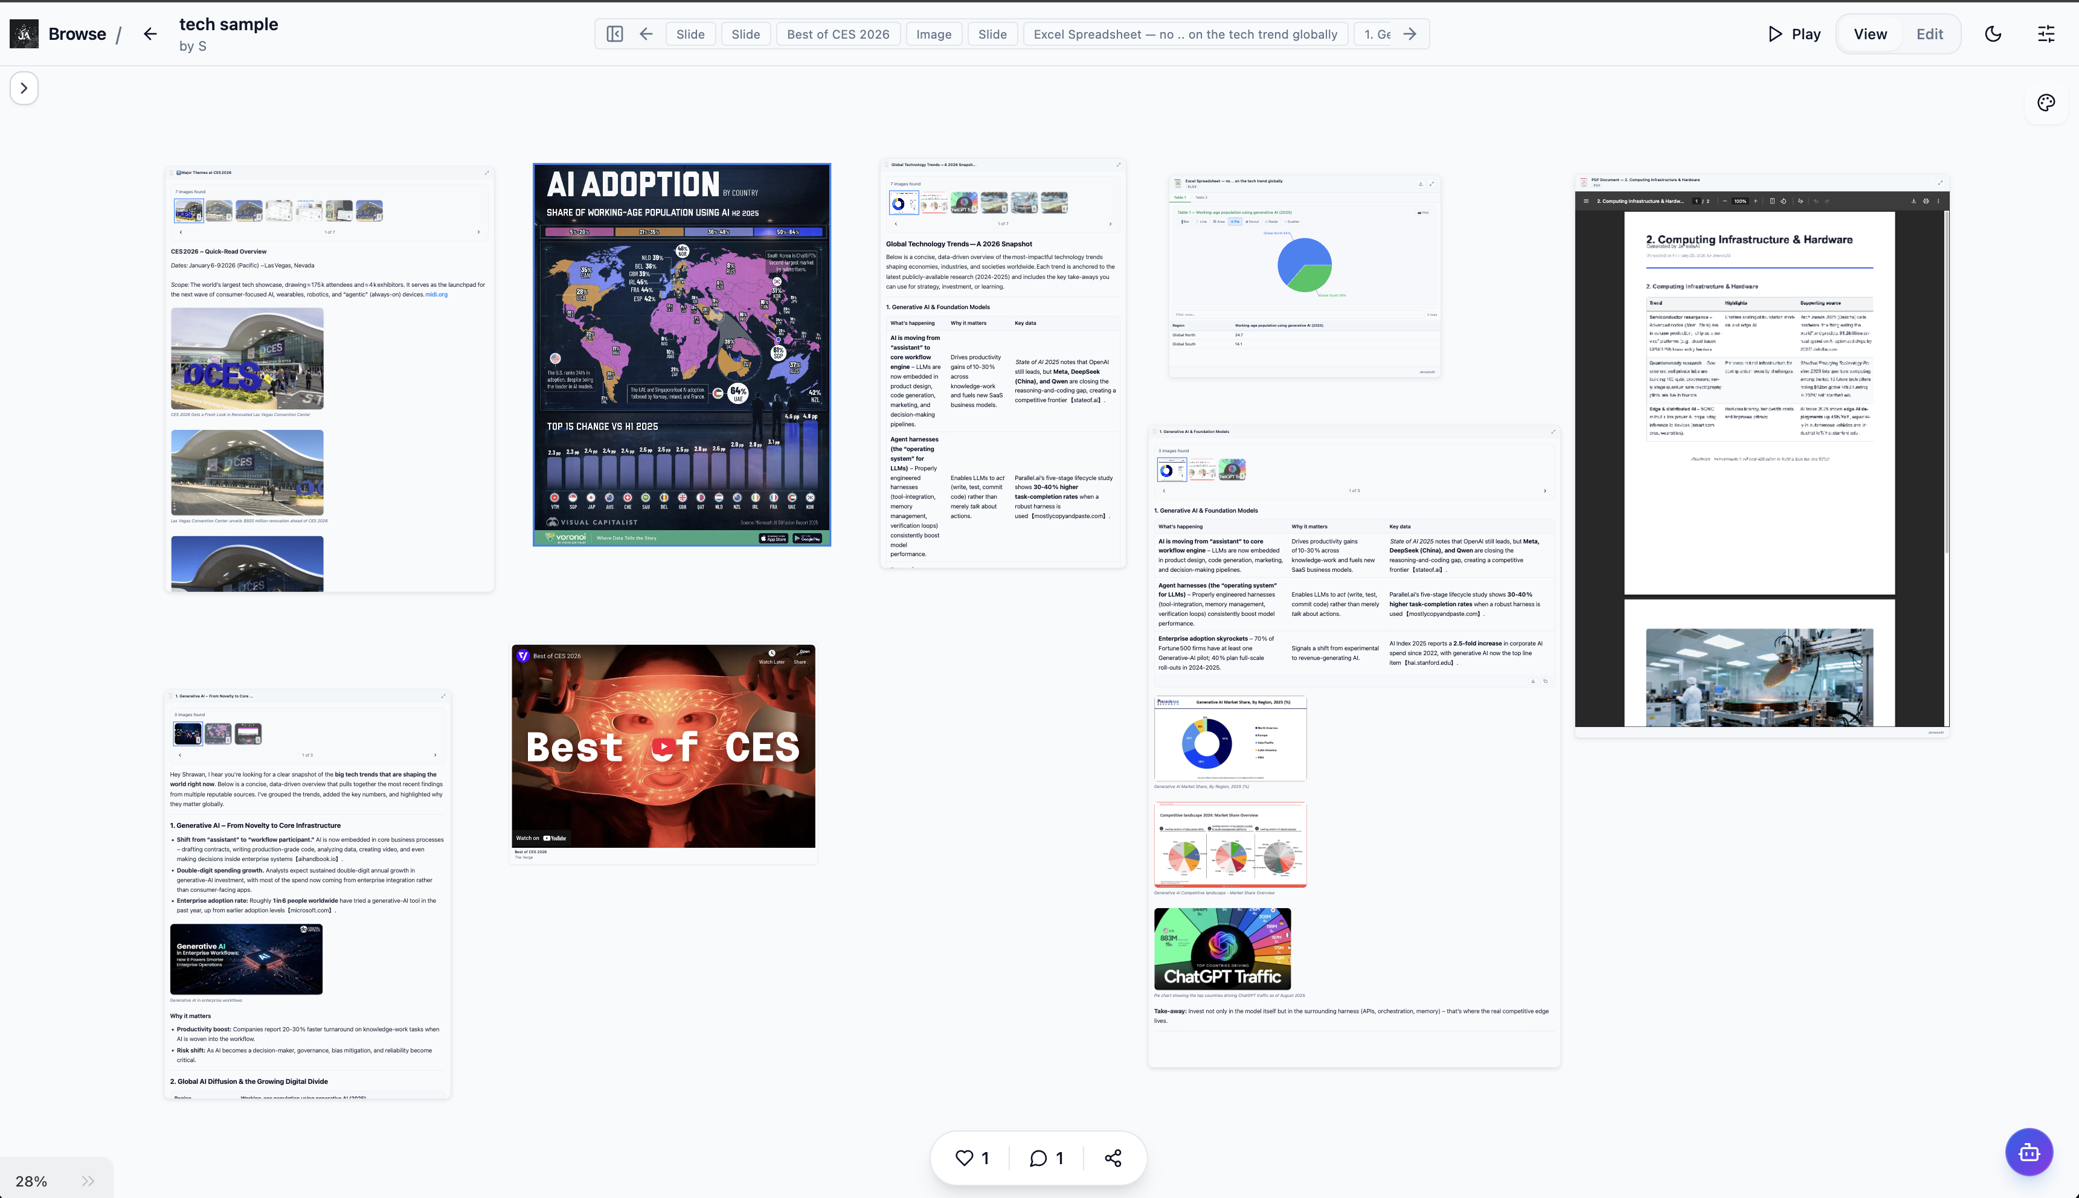Click the share icon at the bottom center

(1113, 1158)
